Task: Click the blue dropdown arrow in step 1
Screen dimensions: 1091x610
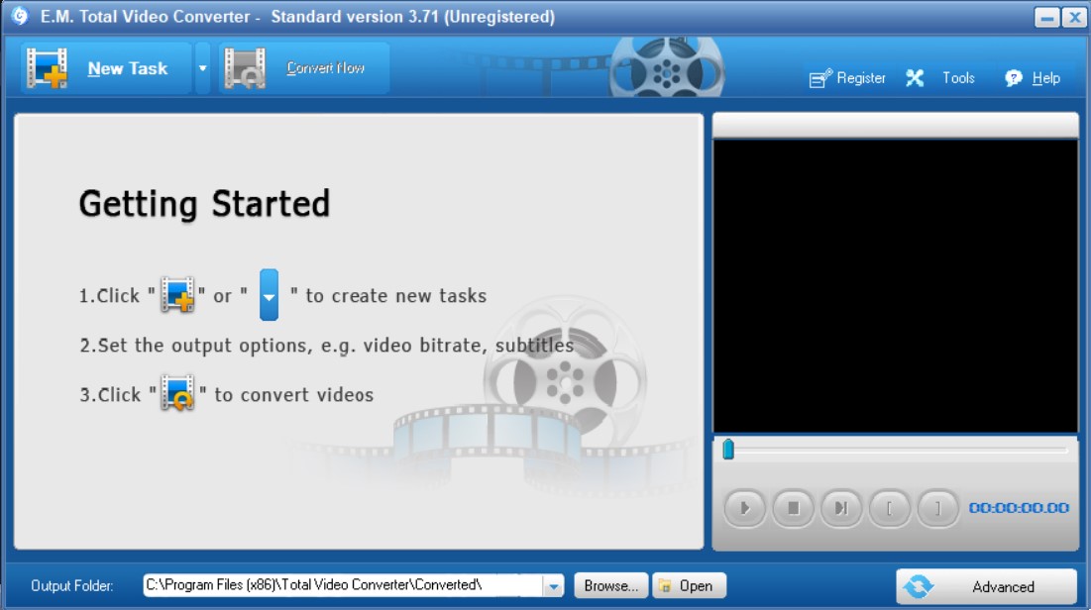Action: click(x=267, y=294)
